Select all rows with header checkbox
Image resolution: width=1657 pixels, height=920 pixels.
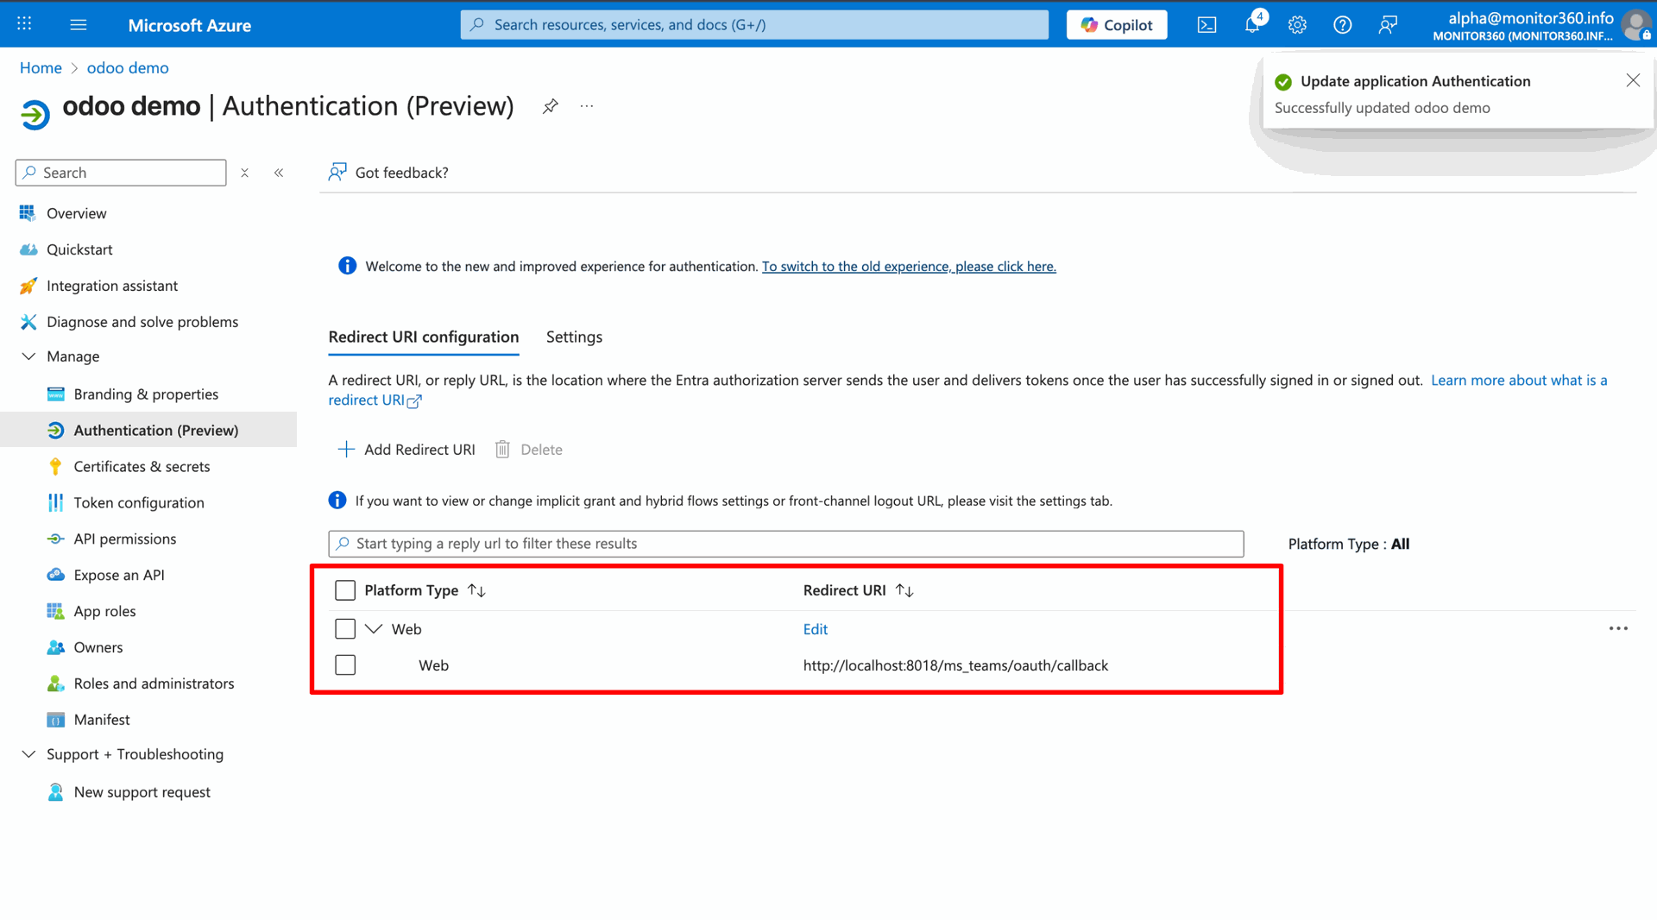coord(345,590)
